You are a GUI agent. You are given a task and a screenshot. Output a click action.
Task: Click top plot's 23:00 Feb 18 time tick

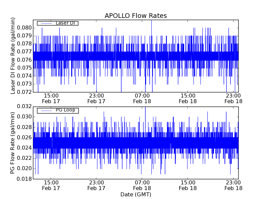point(234,98)
